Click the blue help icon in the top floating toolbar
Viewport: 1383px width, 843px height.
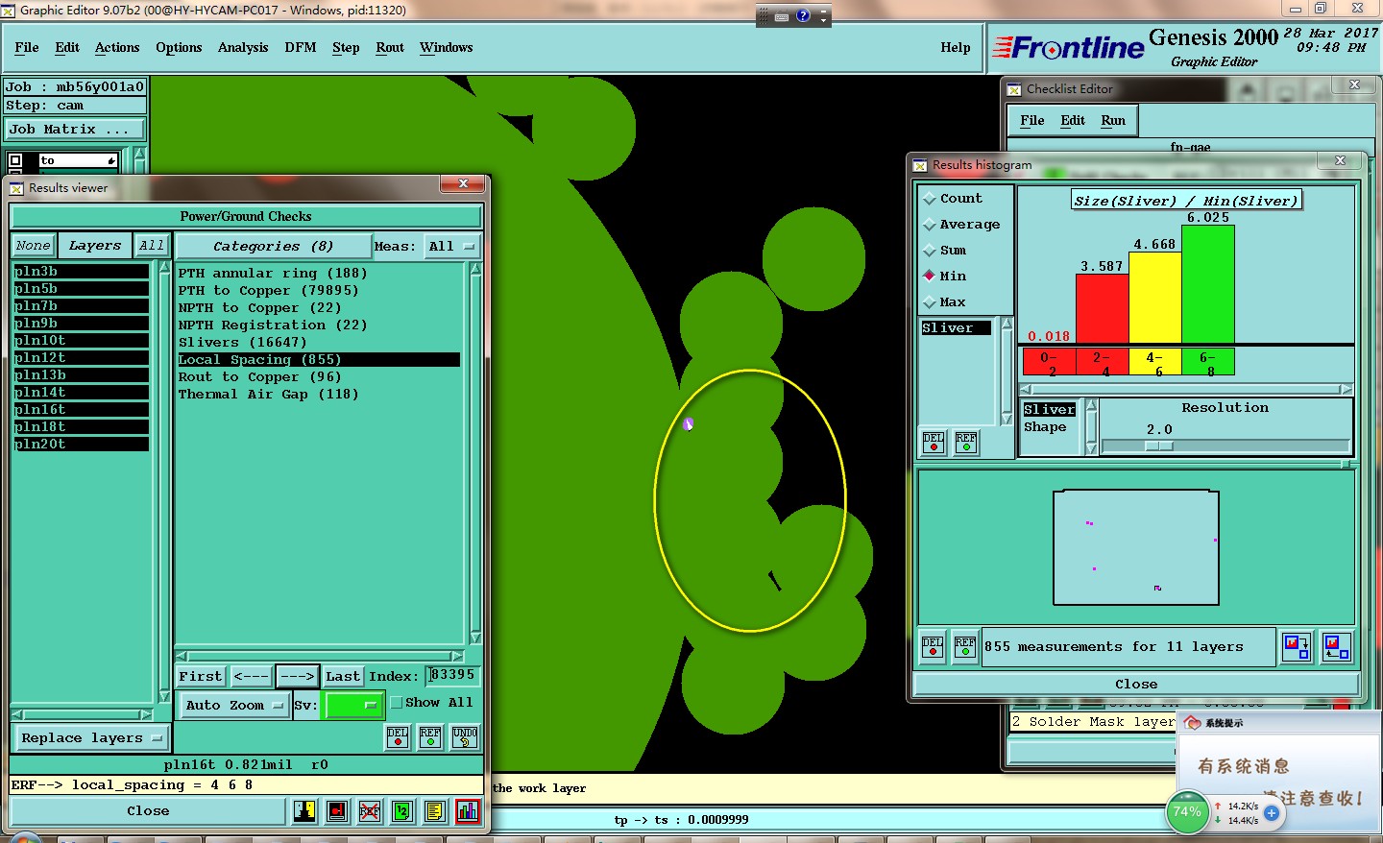(x=803, y=15)
